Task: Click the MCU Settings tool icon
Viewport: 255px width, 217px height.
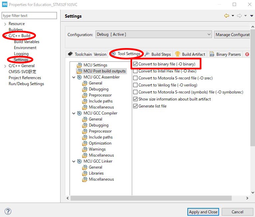Action: tap(79, 65)
